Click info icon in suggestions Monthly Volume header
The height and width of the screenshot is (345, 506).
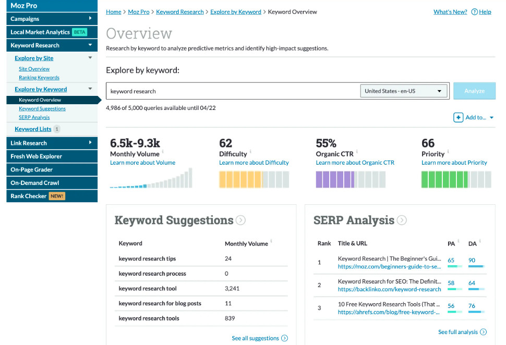[x=271, y=241]
